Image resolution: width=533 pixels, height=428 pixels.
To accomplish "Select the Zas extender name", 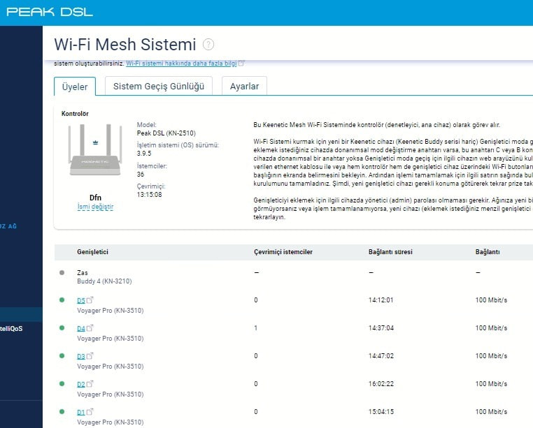I will pos(83,272).
